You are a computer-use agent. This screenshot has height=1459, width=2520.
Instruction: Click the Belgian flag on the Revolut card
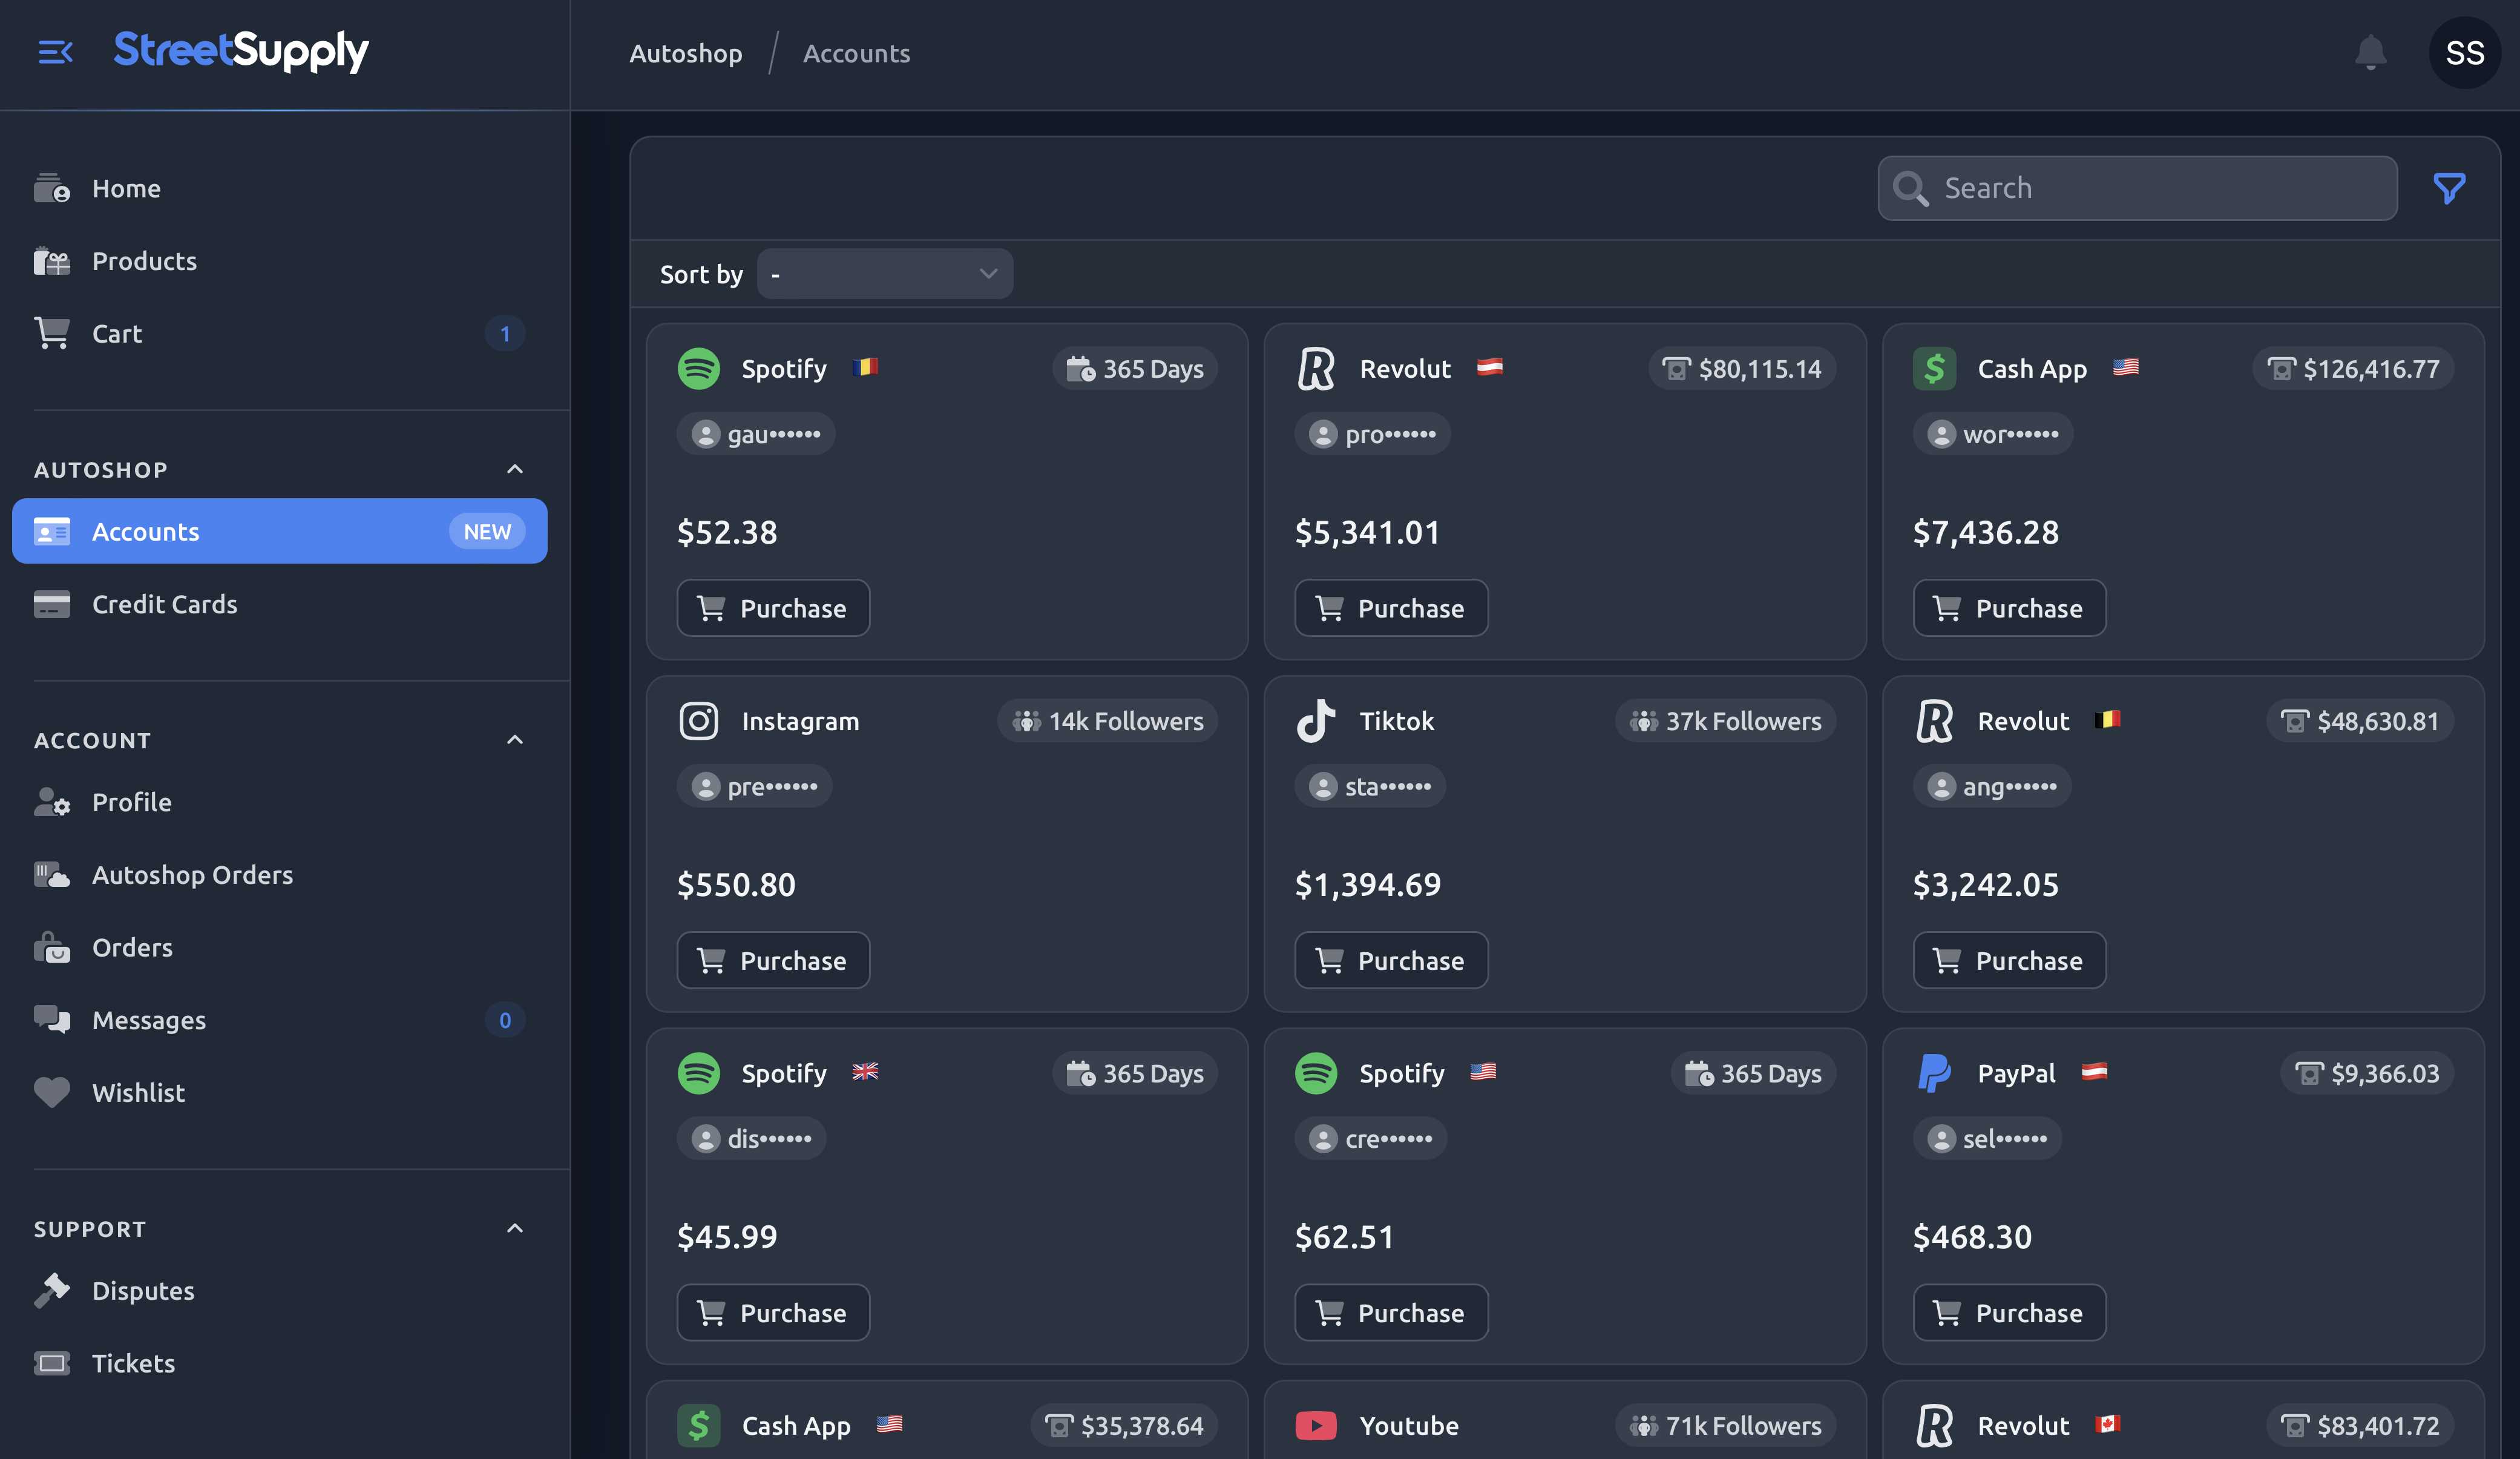click(2108, 719)
